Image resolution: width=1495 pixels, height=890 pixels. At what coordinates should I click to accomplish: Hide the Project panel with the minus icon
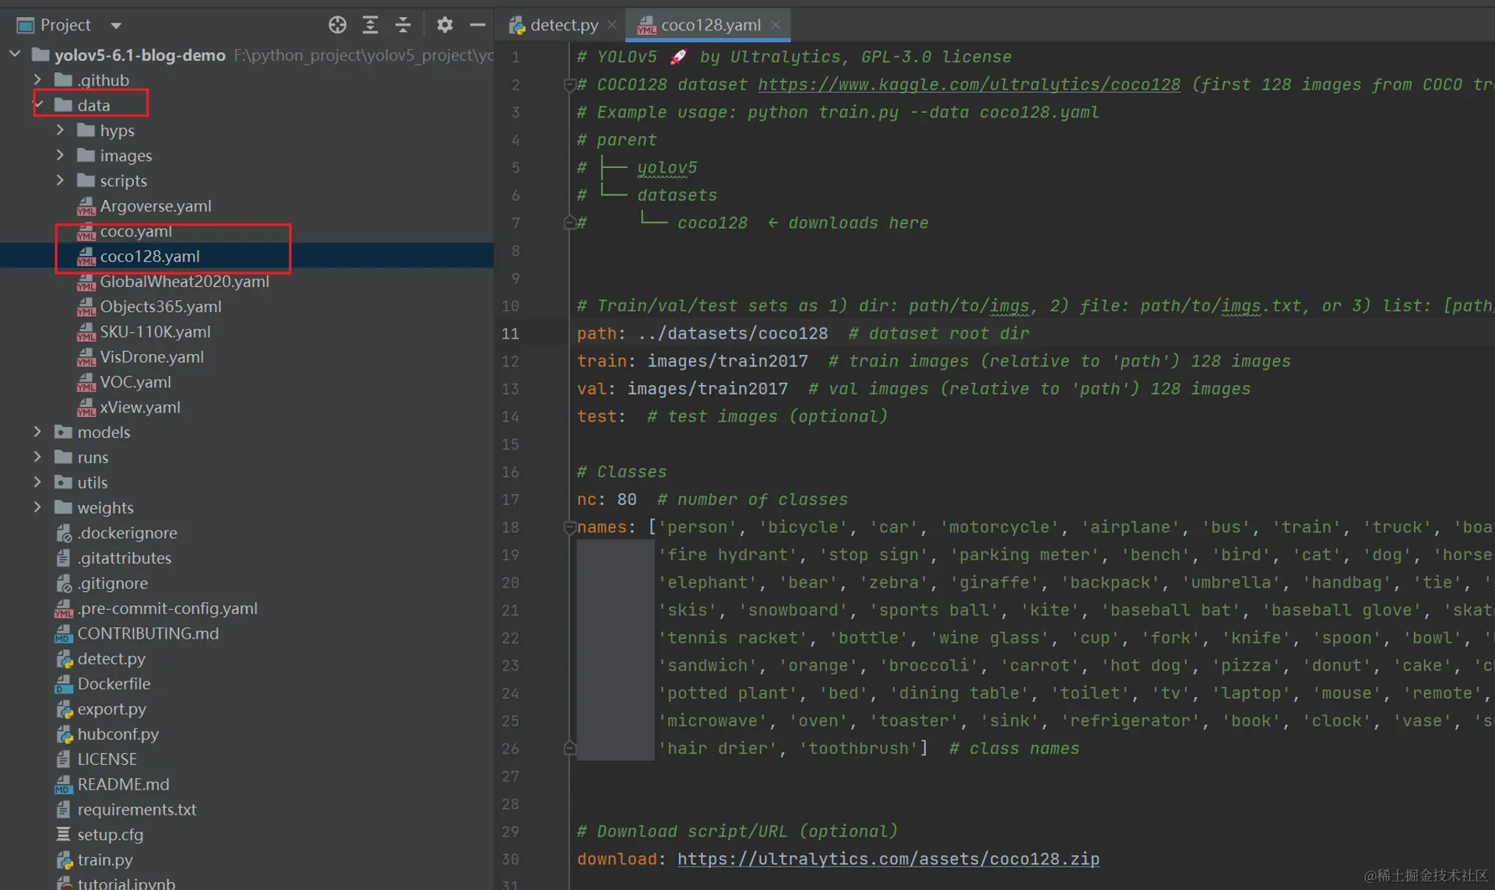click(x=477, y=25)
